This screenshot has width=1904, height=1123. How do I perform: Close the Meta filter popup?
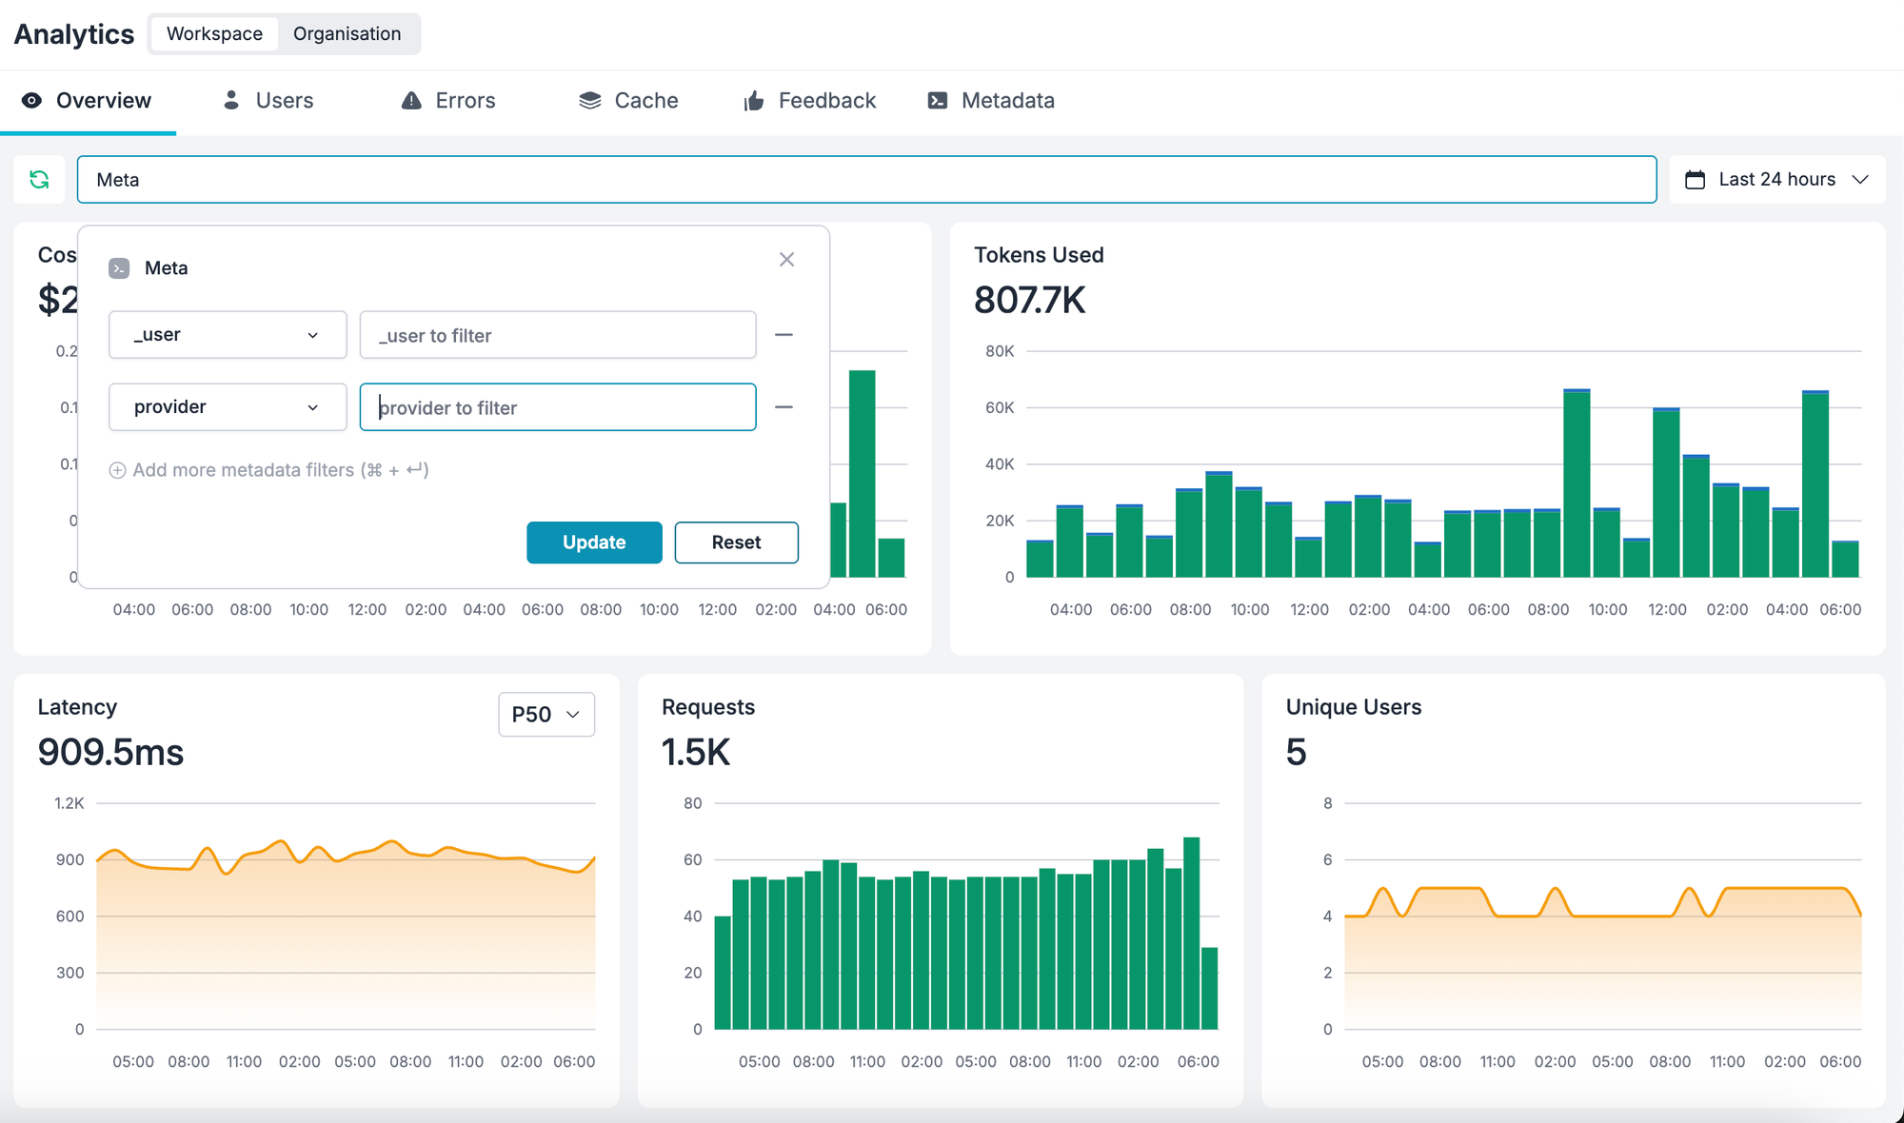[x=786, y=260]
